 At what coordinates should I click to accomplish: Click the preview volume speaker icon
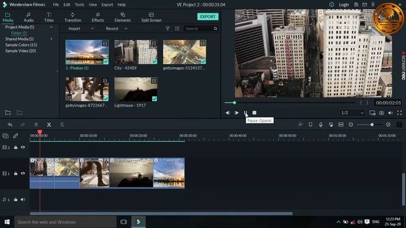click(x=391, y=113)
